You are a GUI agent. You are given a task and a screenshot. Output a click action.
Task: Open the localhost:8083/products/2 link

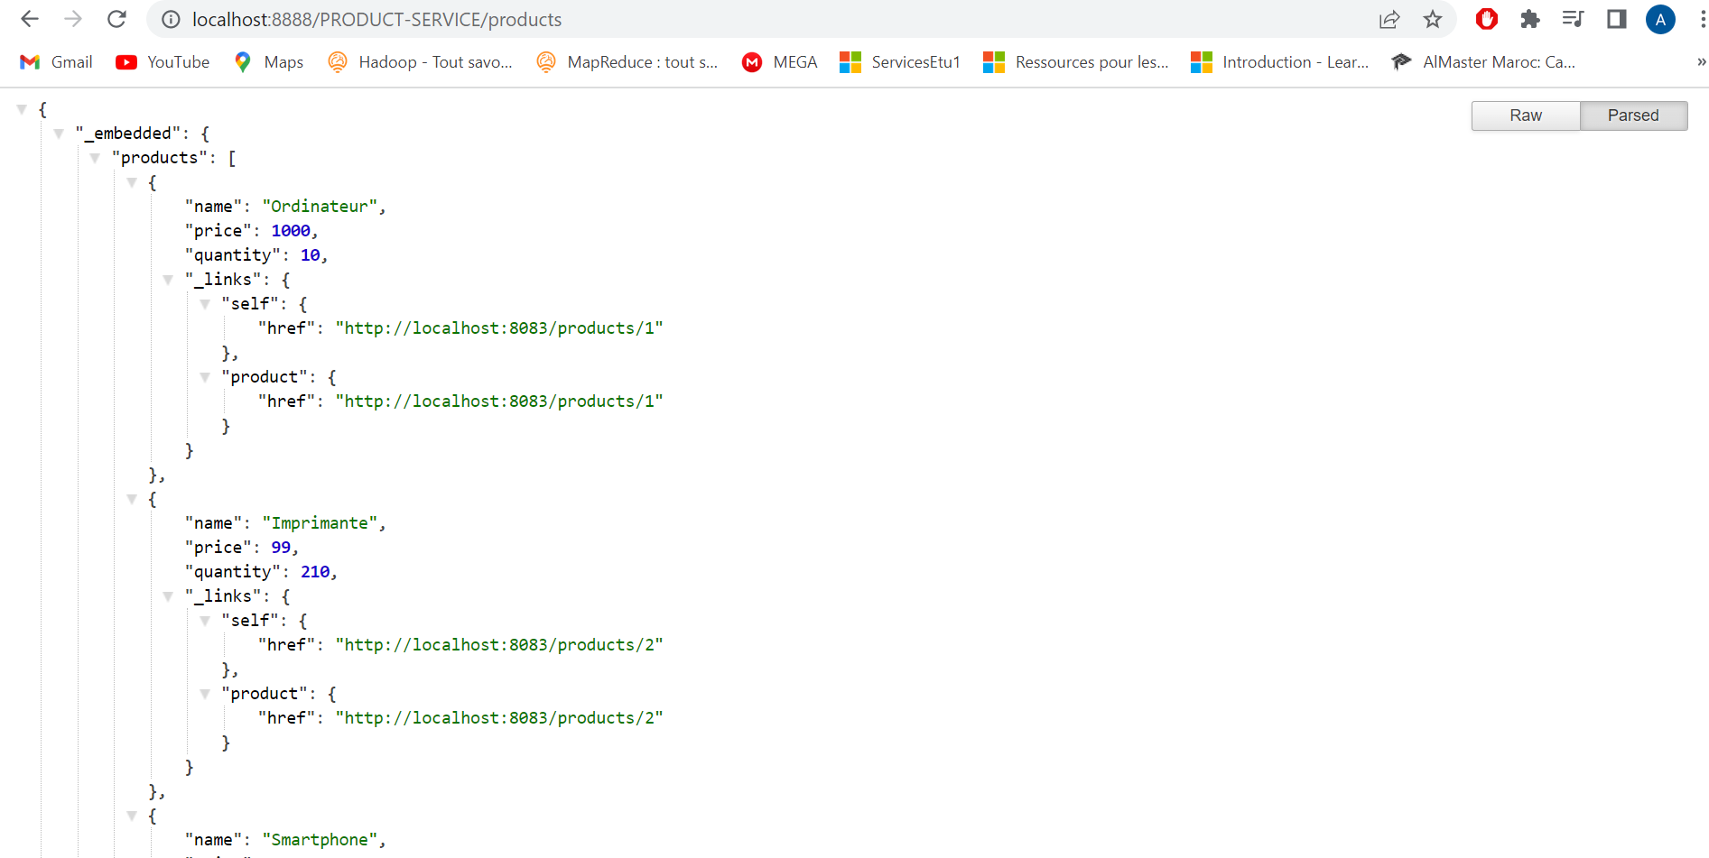[x=499, y=644]
